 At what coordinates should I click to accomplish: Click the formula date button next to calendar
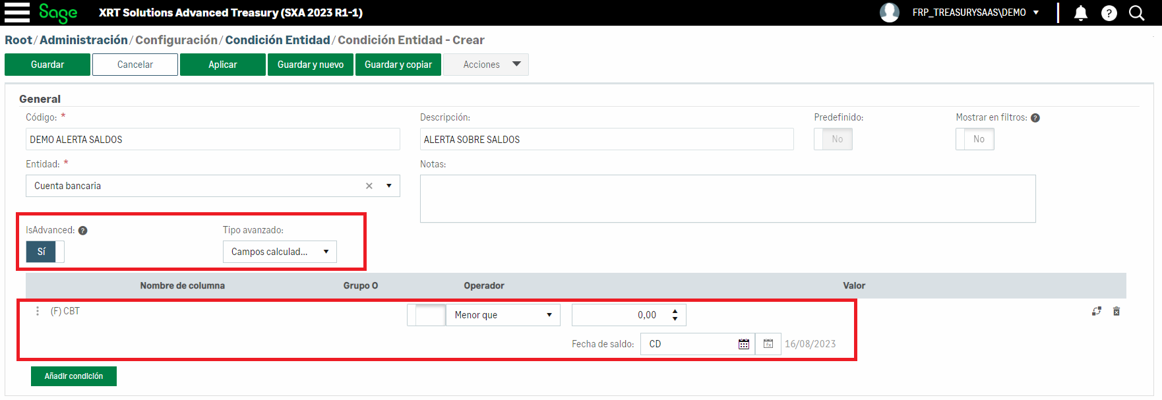768,344
